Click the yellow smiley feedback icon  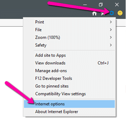tap(120, 13)
